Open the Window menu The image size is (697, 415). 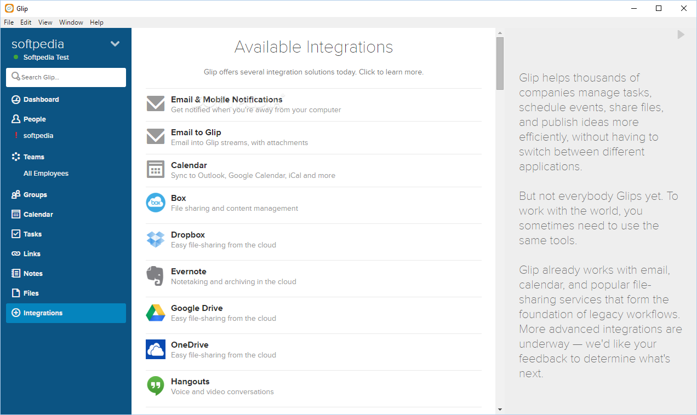[x=71, y=22]
